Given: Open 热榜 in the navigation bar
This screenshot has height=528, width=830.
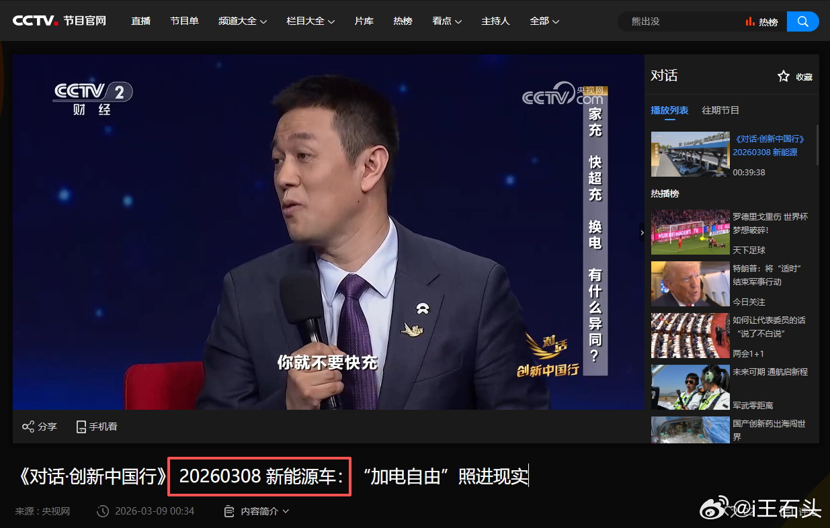Looking at the screenshot, I should (x=403, y=21).
